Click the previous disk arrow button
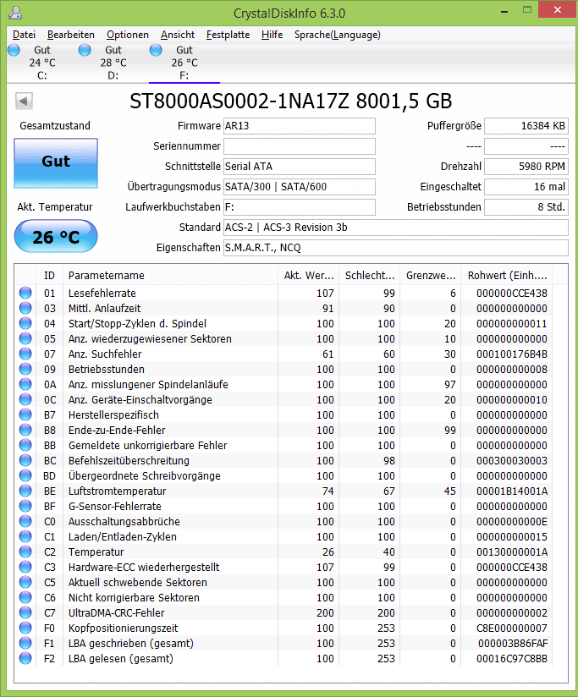This screenshot has width=578, height=697. point(24,101)
